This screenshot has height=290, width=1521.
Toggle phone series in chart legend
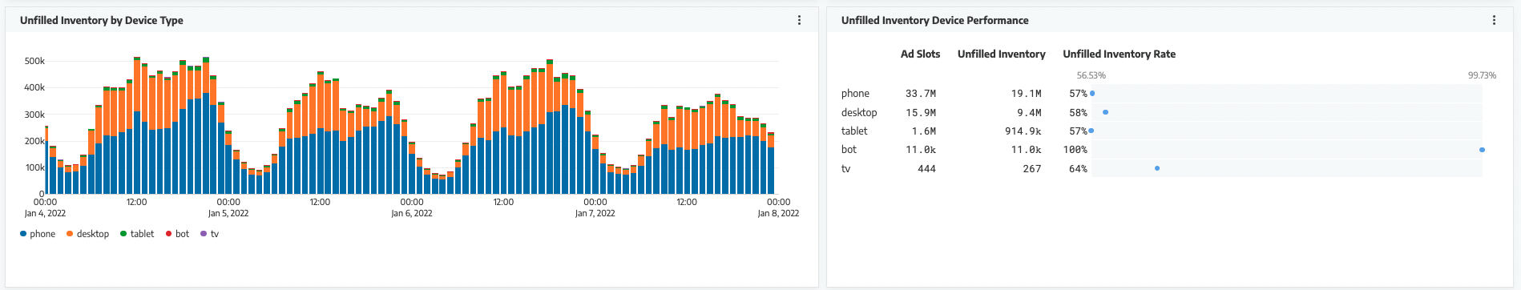tap(38, 234)
